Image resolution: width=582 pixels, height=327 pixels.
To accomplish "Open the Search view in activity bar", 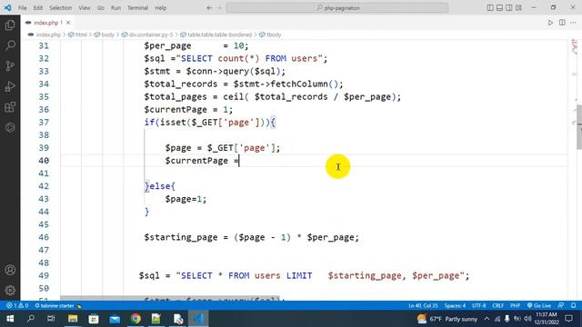I will pyautogui.click(x=10, y=45).
